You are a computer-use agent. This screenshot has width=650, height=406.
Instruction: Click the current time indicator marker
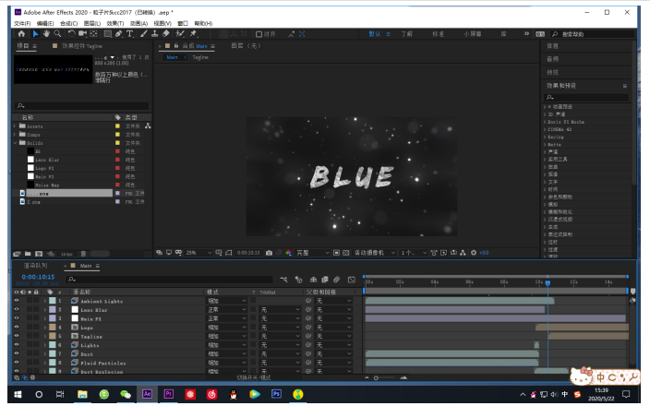click(548, 283)
